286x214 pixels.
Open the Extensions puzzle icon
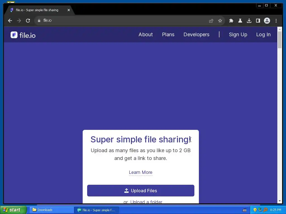pos(231,21)
